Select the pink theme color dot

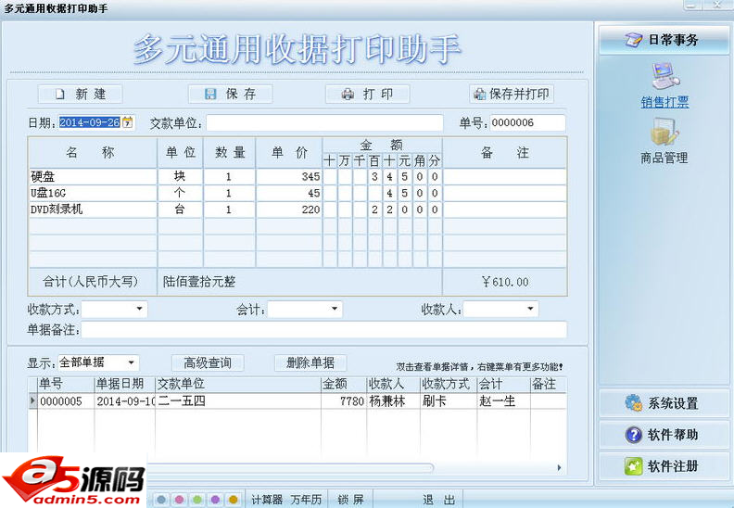coord(179,500)
